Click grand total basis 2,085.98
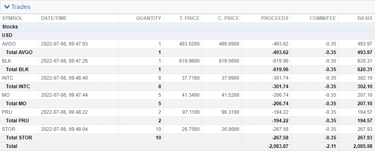Image resolution: width=375 pixels, height=152 pixels. (363, 146)
